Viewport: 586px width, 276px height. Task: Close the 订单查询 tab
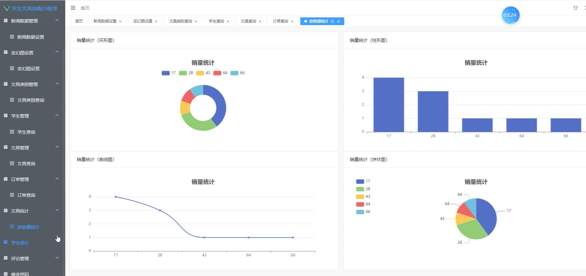tap(292, 21)
